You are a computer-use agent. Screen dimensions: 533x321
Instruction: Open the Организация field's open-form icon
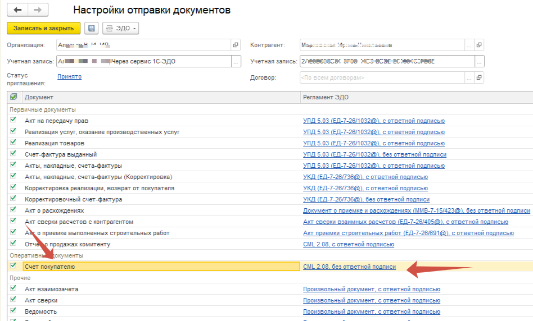pyautogui.click(x=236, y=45)
